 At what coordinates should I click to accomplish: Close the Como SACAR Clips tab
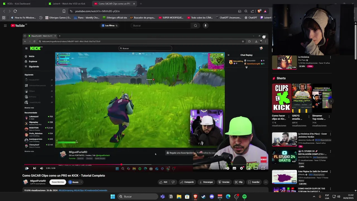[134, 4]
